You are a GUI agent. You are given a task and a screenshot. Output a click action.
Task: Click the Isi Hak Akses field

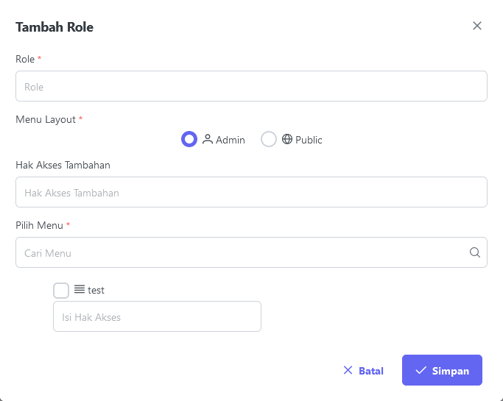tap(157, 316)
